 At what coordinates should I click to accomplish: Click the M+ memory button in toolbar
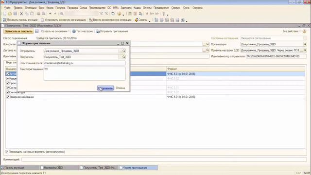pyautogui.click(x=152, y=14)
